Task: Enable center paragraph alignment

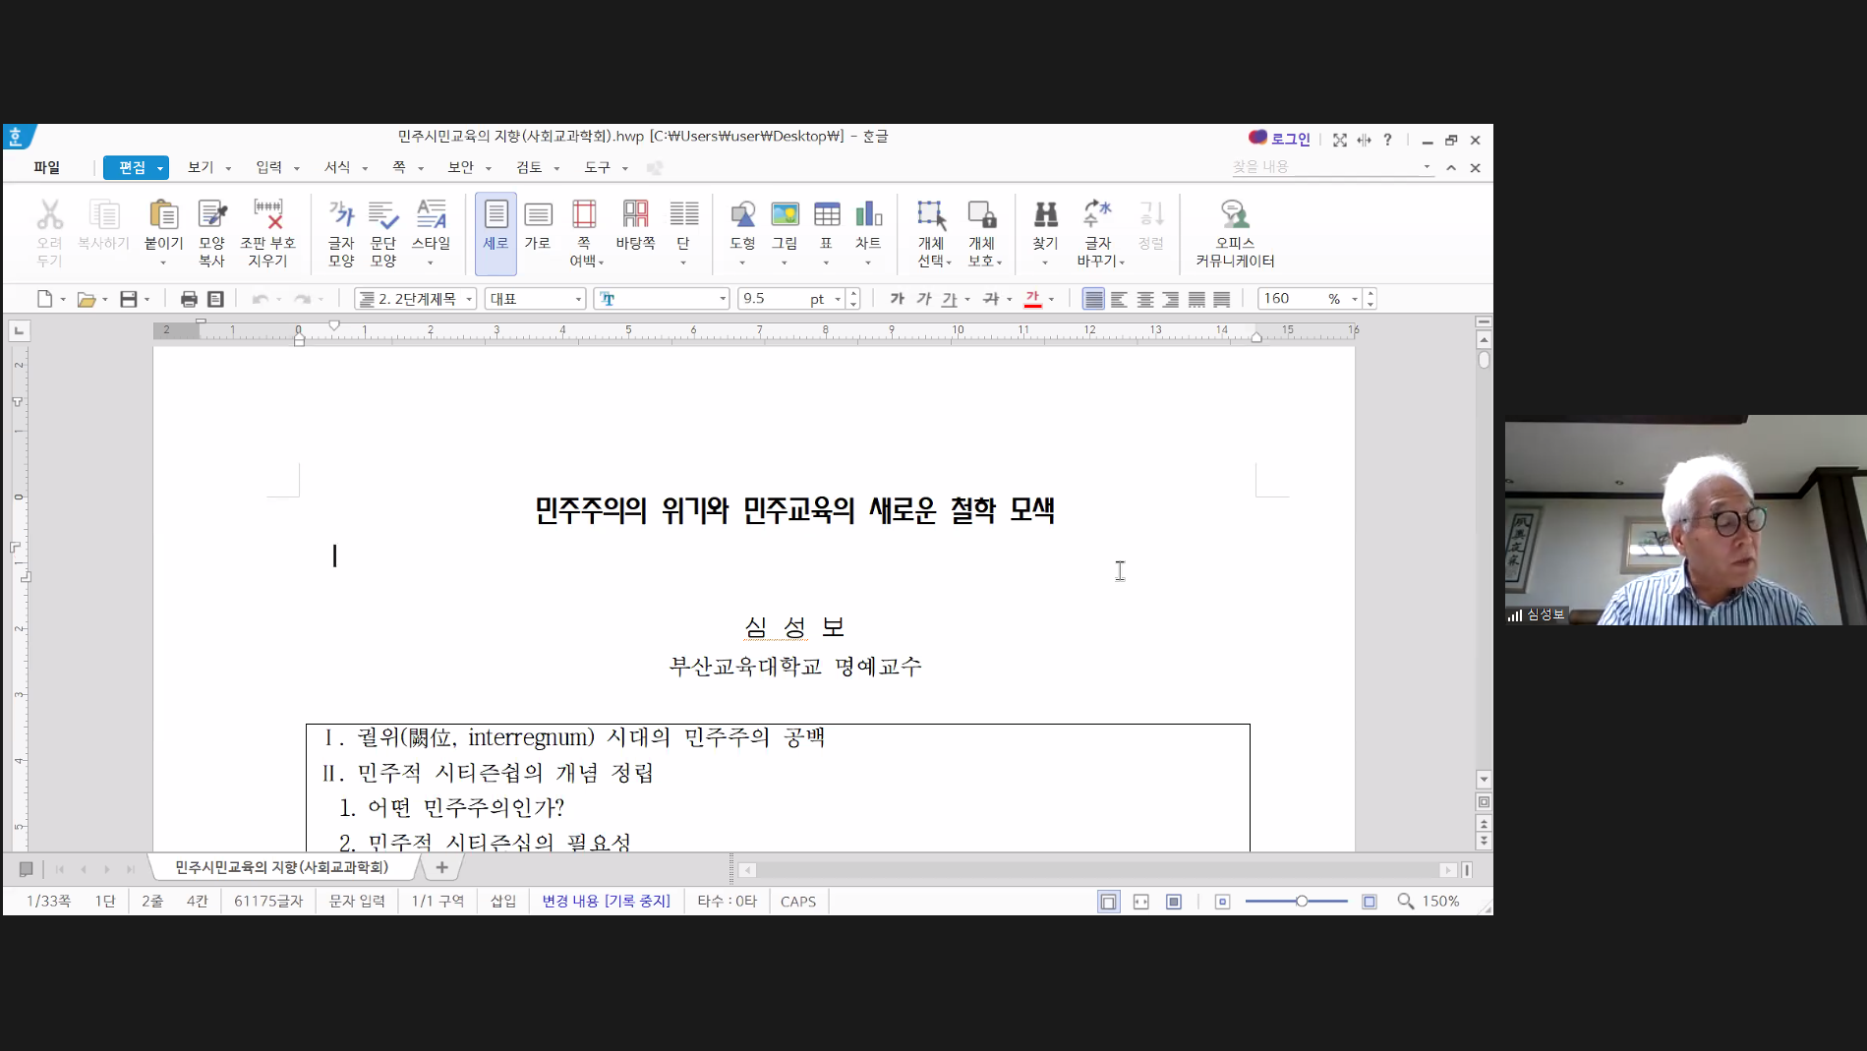Action: 1145,299
